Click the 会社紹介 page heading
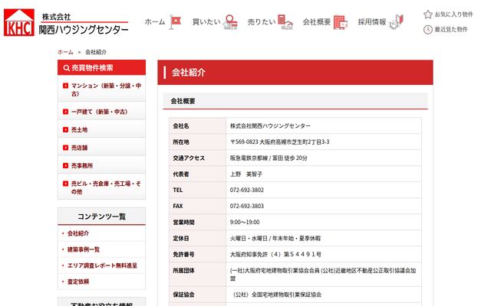 click(x=188, y=73)
